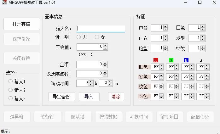Screen dimensions: 220x134
Task: Click the blue B channel label
Action: pos(186,60)
